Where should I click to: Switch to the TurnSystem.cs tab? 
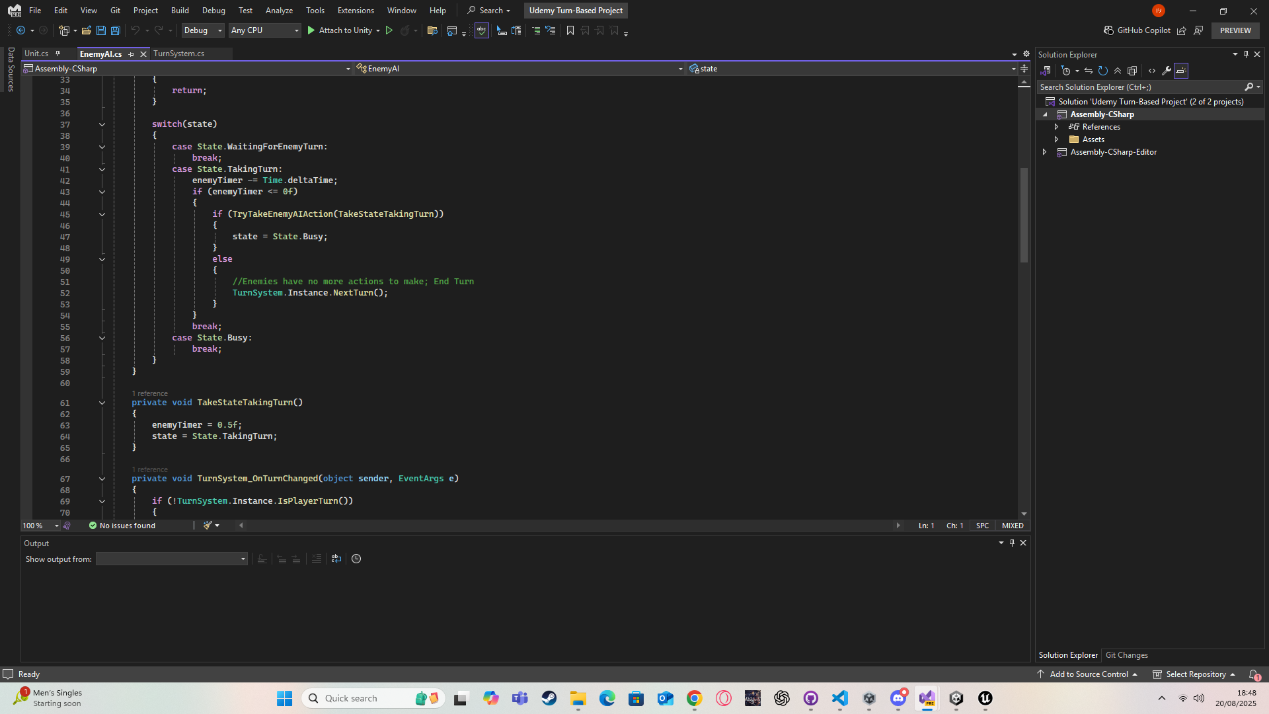179,54
